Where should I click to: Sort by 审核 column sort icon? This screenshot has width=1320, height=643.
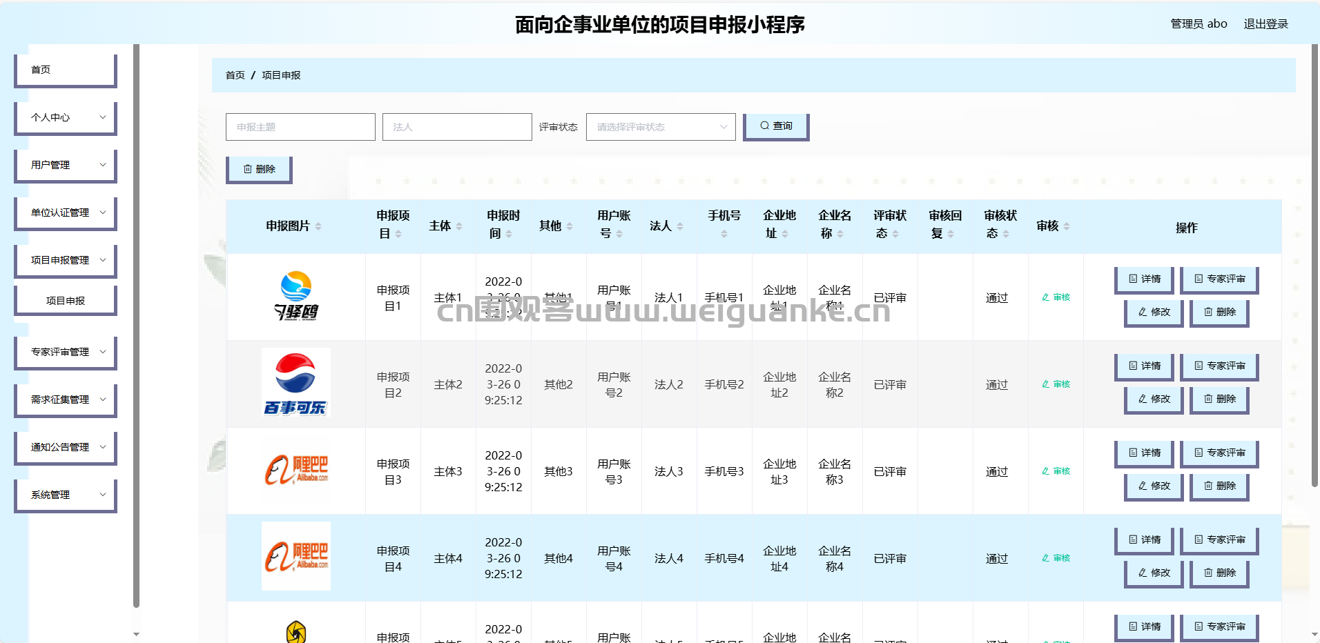1067,226
